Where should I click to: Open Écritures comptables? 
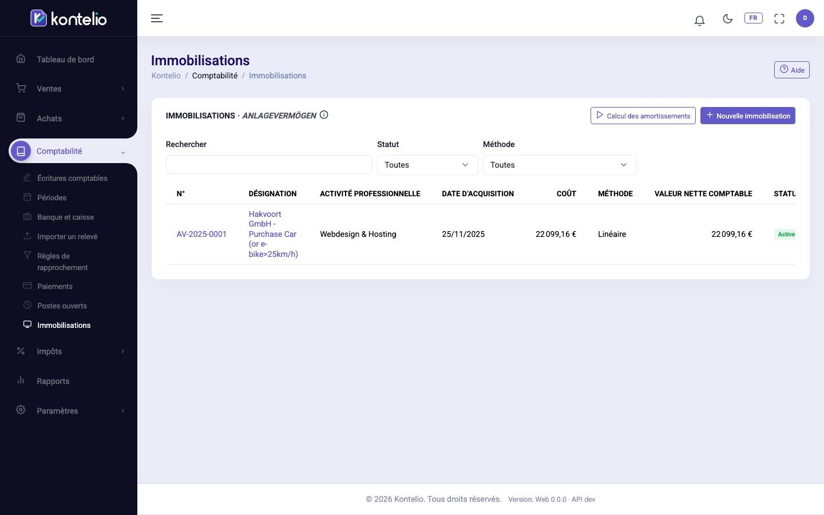click(x=72, y=178)
